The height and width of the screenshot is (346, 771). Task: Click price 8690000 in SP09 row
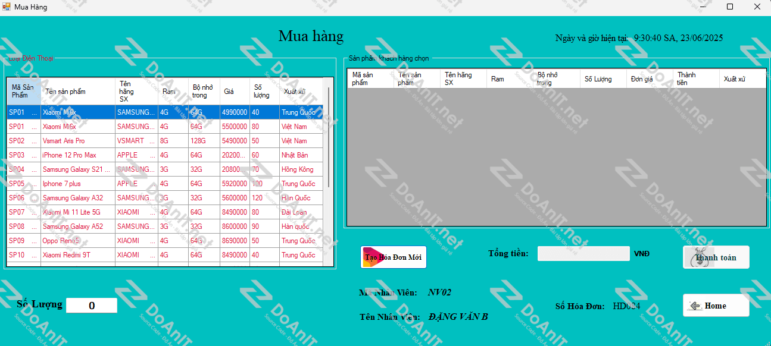click(x=235, y=241)
